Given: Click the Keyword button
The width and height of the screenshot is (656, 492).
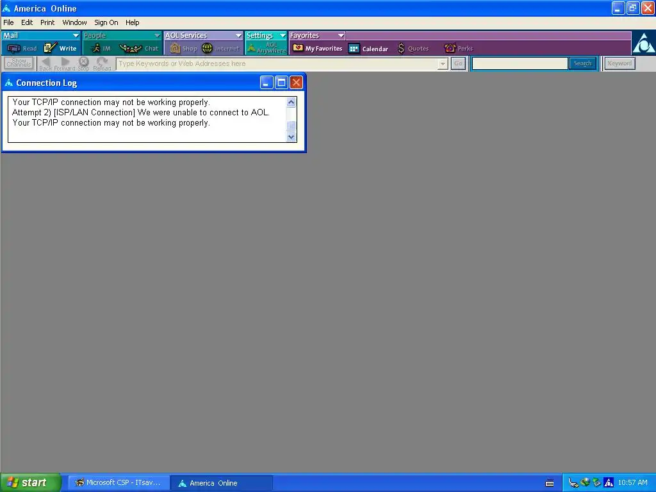Looking at the screenshot, I should pos(619,63).
